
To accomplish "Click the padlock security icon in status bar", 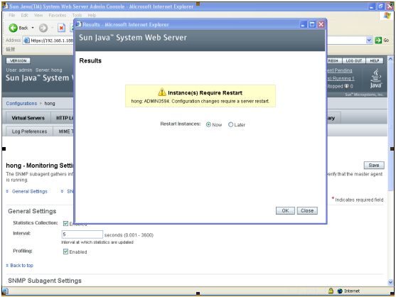I will pyautogui.click(x=331, y=291).
